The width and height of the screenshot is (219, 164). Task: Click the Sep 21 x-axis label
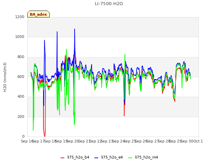(x=84, y=141)
